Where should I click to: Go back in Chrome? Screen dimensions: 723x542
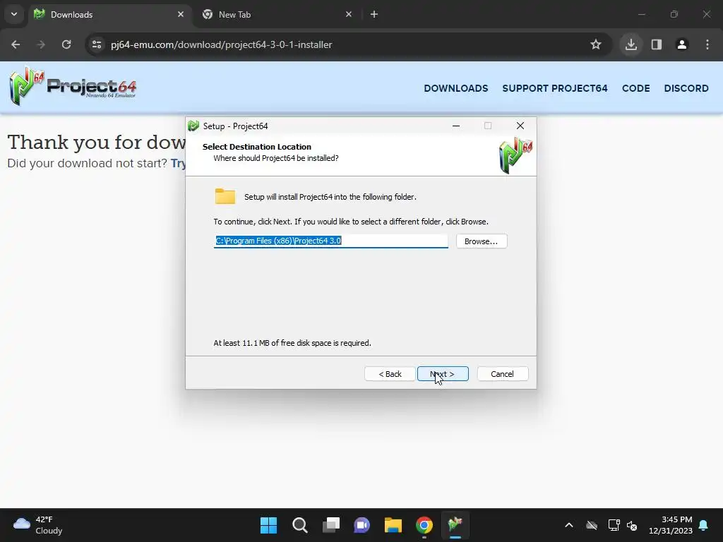click(16, 44)
